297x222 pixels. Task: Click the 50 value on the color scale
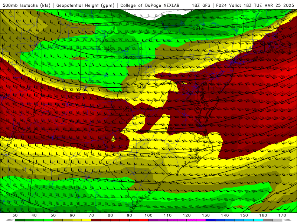tap(53, 215)
